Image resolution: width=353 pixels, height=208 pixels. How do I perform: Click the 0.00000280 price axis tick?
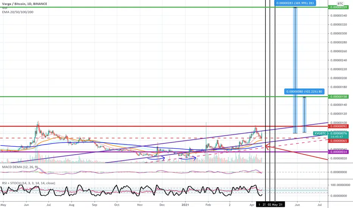339,42
